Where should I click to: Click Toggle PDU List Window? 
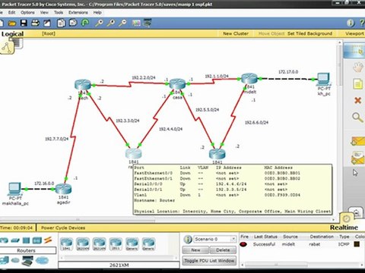point(209,261)
